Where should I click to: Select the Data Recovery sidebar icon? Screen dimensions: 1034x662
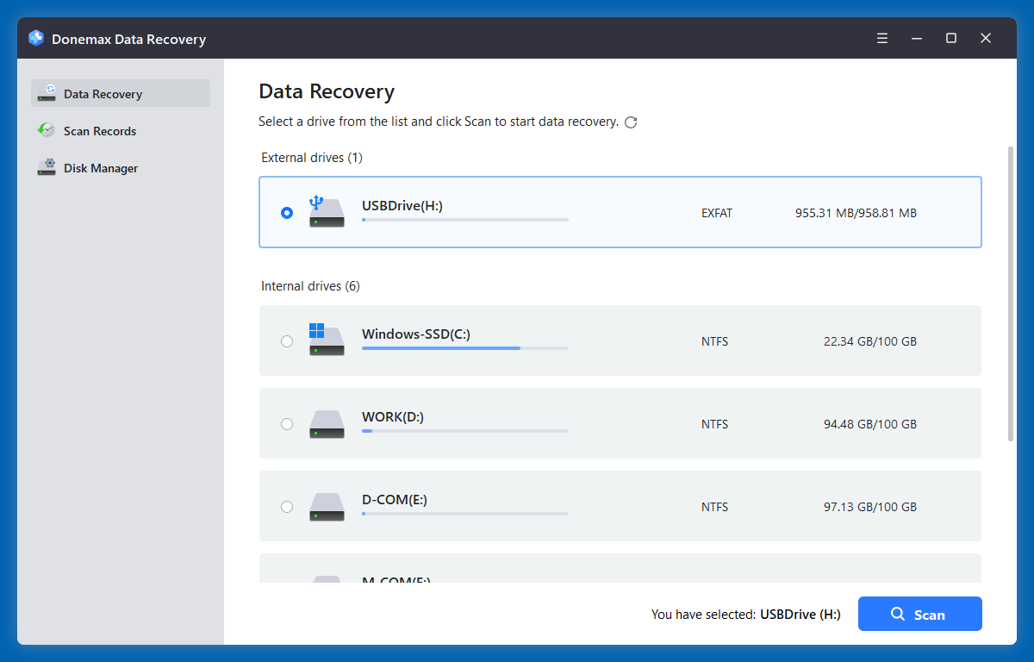(x=47, y=93)
